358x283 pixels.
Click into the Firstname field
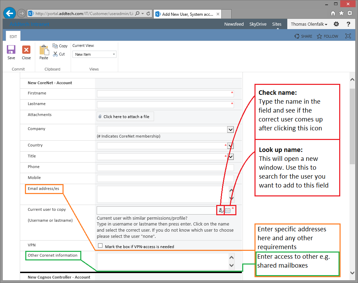[x=165, y=93]
